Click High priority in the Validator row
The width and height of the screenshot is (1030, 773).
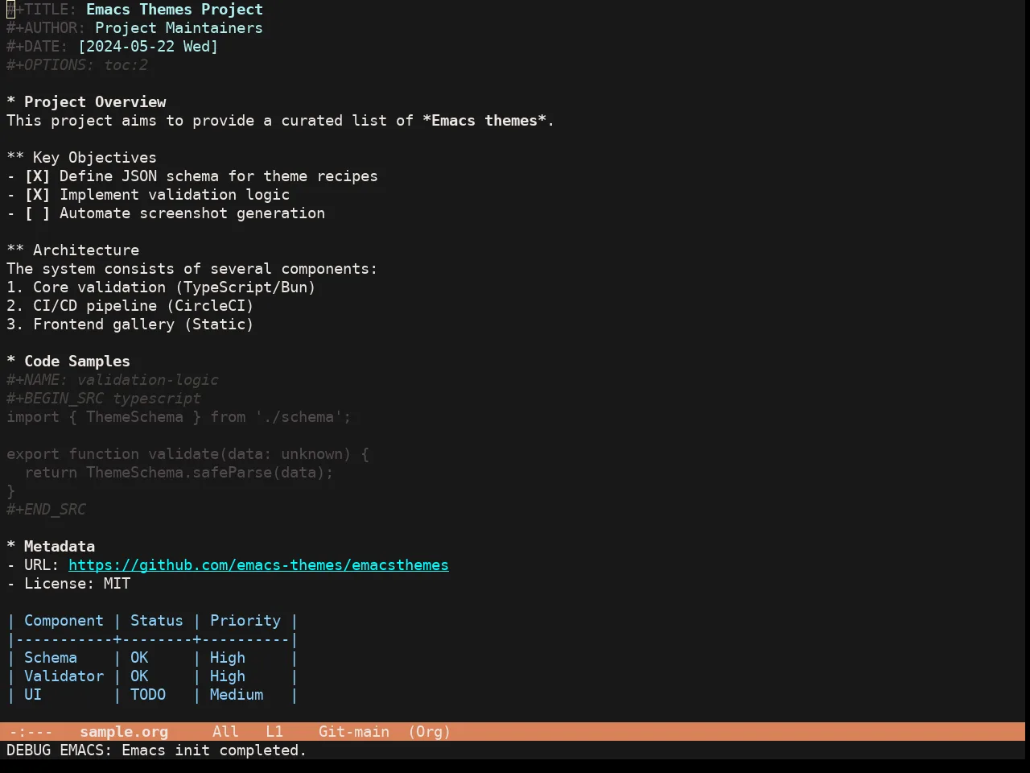[228, 676]
